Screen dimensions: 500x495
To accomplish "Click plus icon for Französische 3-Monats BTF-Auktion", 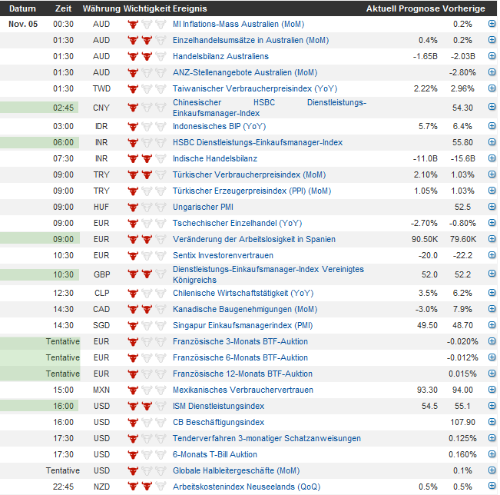I will [x=492, y=341].
